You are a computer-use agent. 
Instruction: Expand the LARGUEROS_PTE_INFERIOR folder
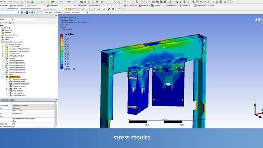pos(2,51)
